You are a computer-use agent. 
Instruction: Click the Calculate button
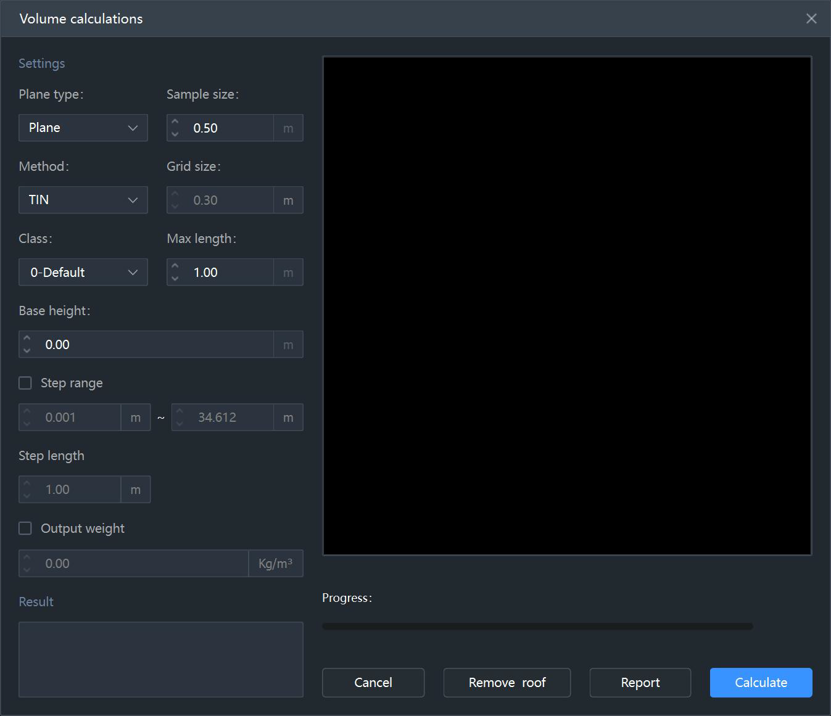coord(761,683)
